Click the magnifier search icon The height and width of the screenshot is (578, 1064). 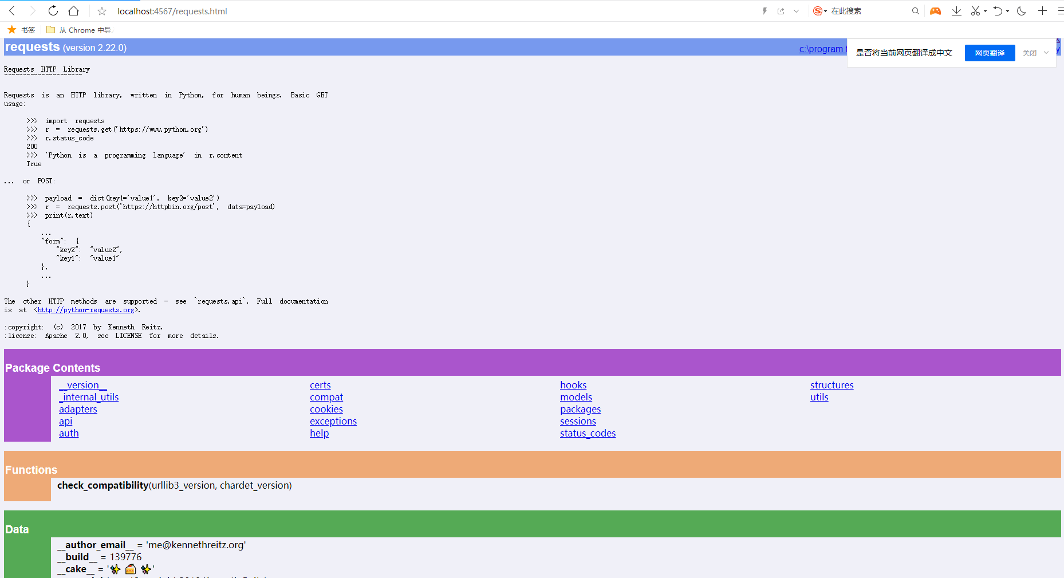pyautogui.click(x=915, y=11)
